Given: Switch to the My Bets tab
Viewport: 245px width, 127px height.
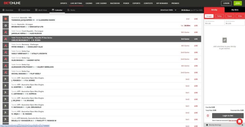Looking at the screenshot, I should [235, 10].
